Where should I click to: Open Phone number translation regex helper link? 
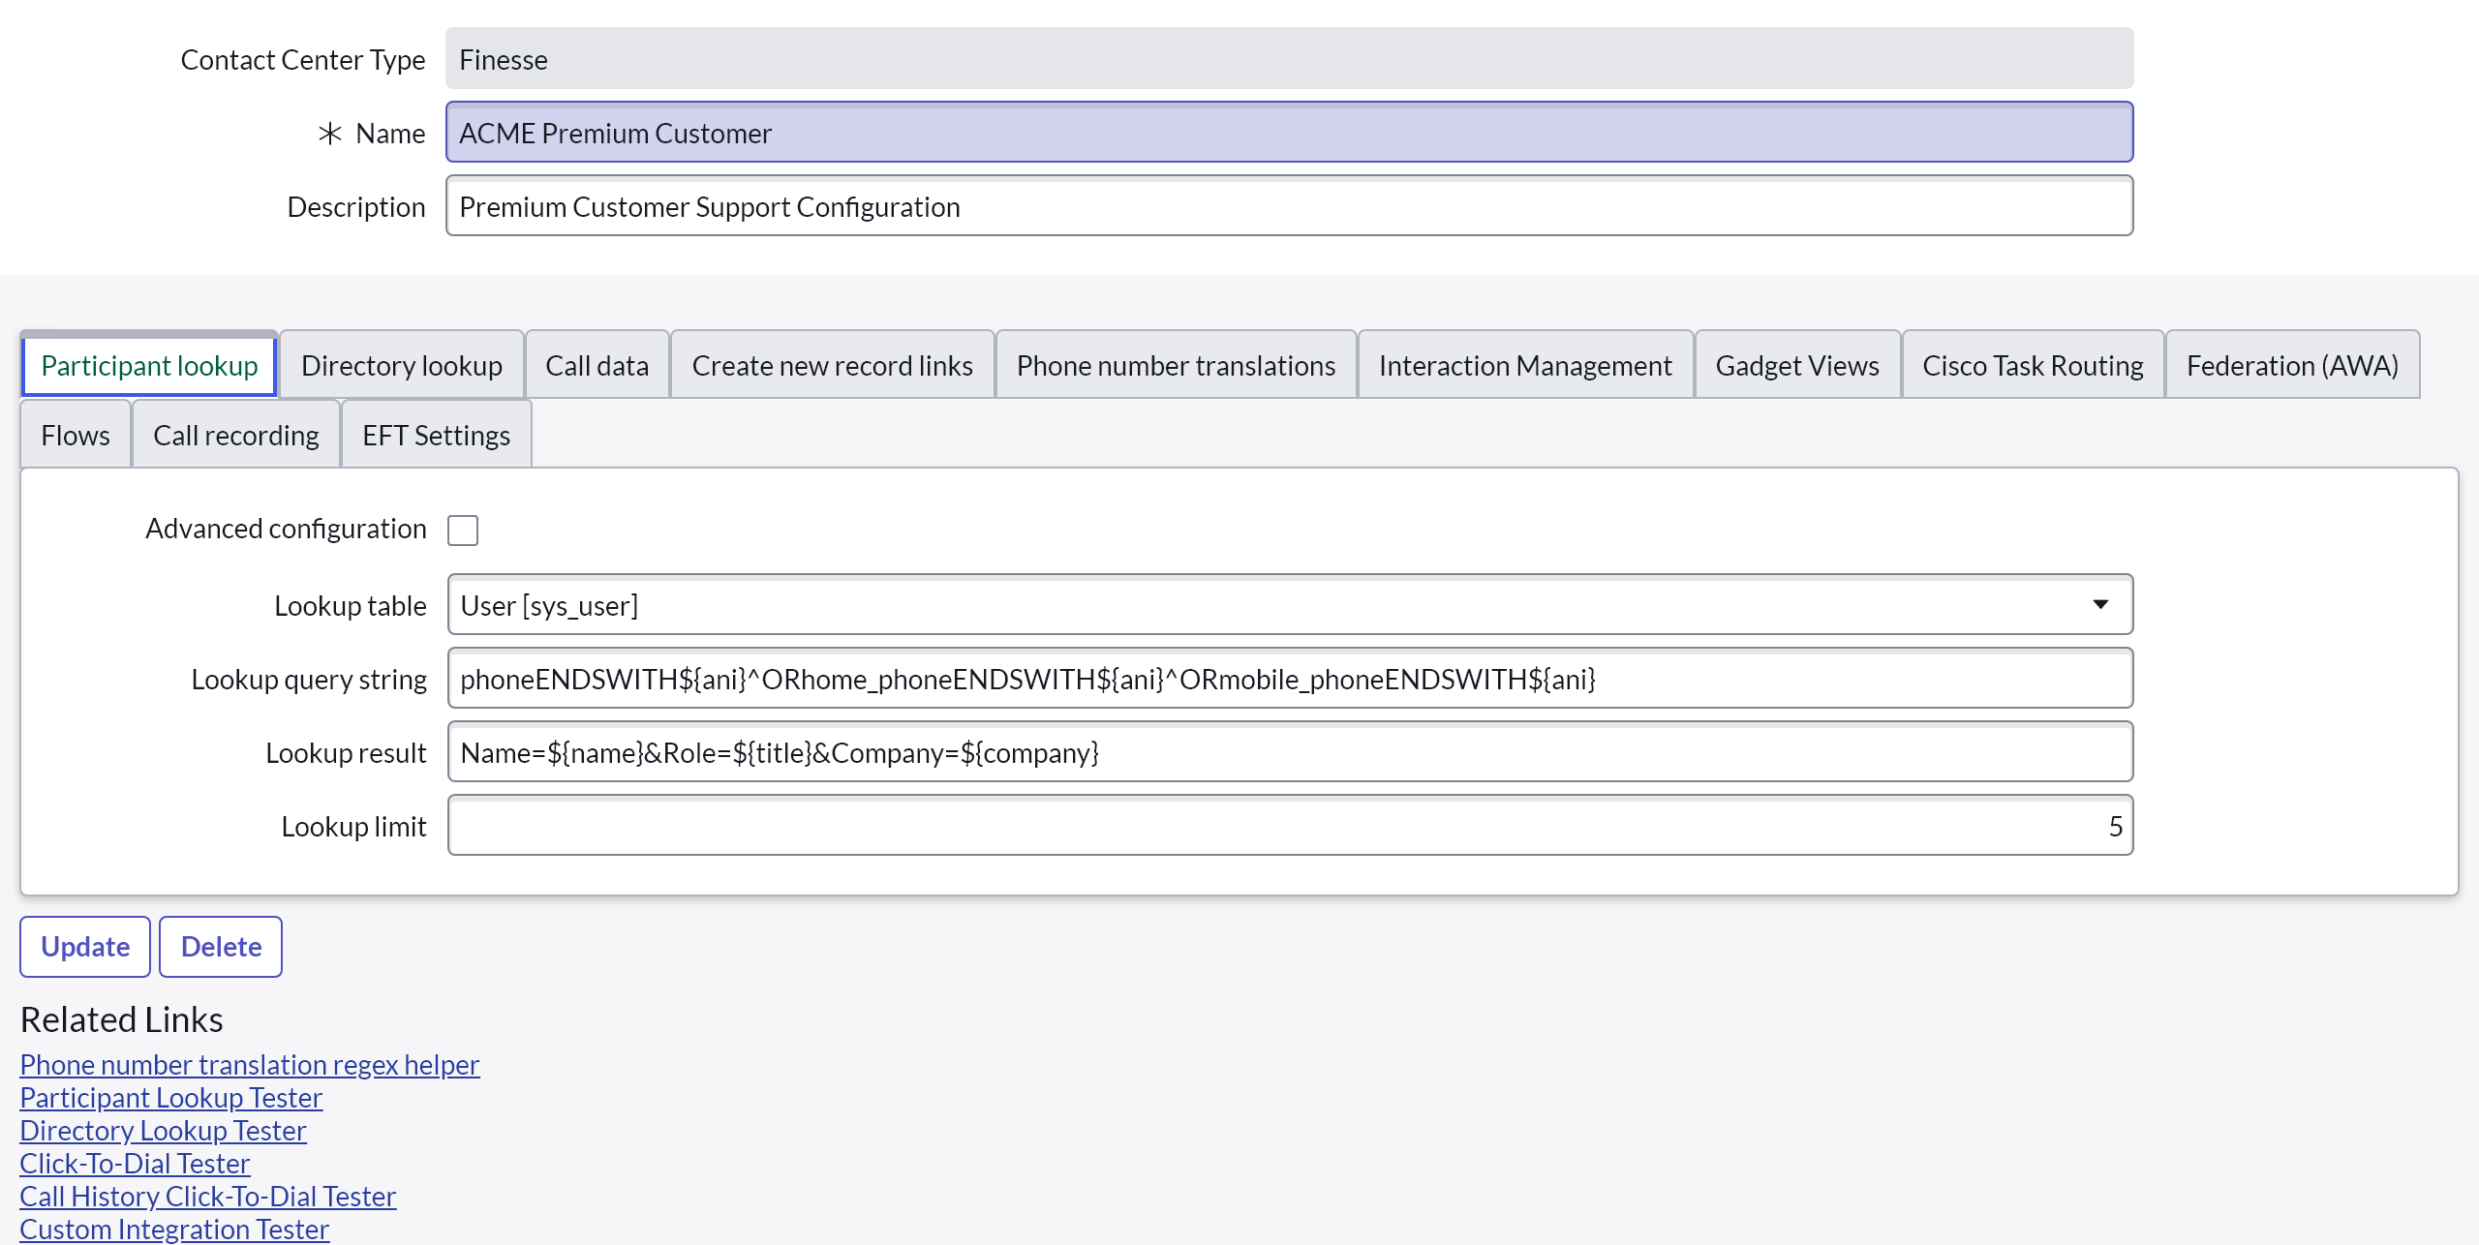pyautogui.click(x=250, y=1064)
